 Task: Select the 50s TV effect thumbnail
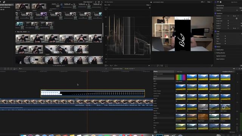pyautogui.click(x=203, y=107)
